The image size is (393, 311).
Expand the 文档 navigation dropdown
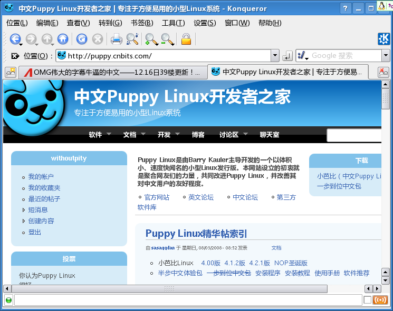click(x=143, y=134)
